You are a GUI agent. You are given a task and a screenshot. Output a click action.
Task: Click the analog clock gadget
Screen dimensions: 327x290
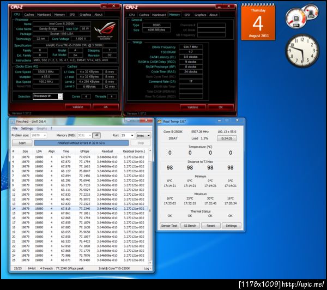click(302, 51)
